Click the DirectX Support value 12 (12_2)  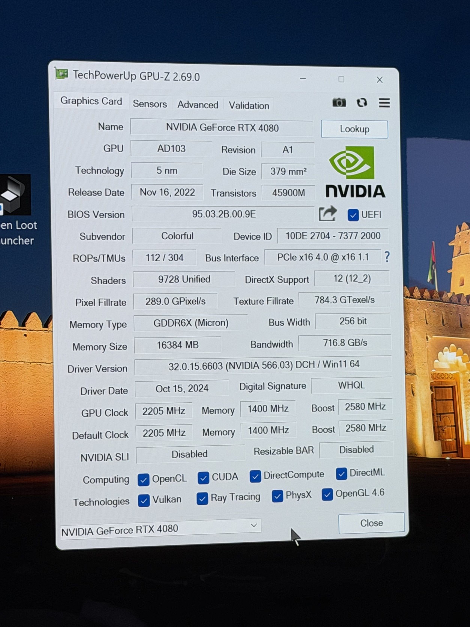pyautogui.click(x=352, y=279)
